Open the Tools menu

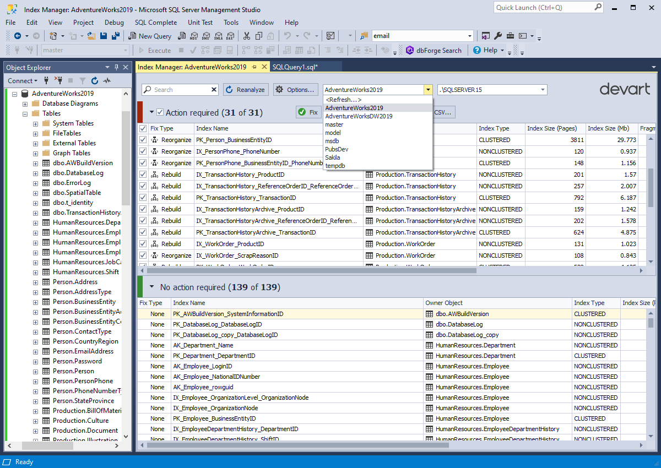pos(231,23)
